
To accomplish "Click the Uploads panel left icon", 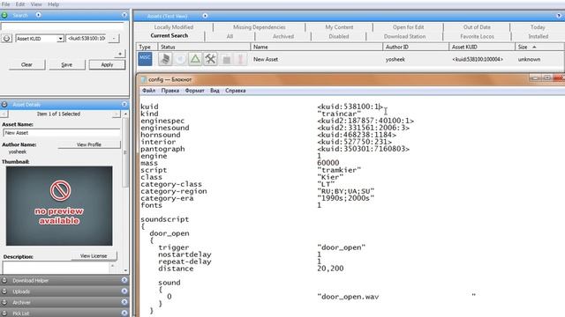I will click(x=4, y=291).
